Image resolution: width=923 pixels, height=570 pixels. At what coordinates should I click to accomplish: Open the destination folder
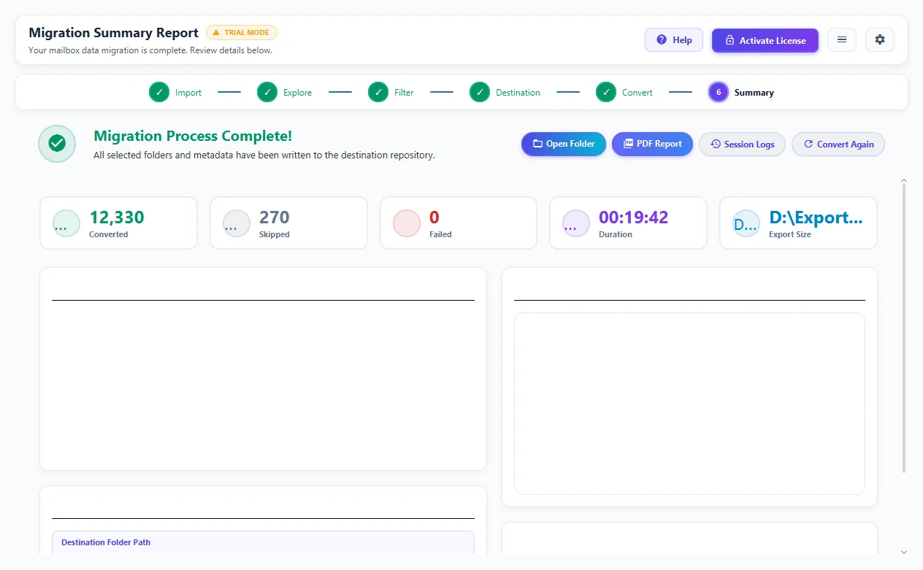click(x=564, y=144)
